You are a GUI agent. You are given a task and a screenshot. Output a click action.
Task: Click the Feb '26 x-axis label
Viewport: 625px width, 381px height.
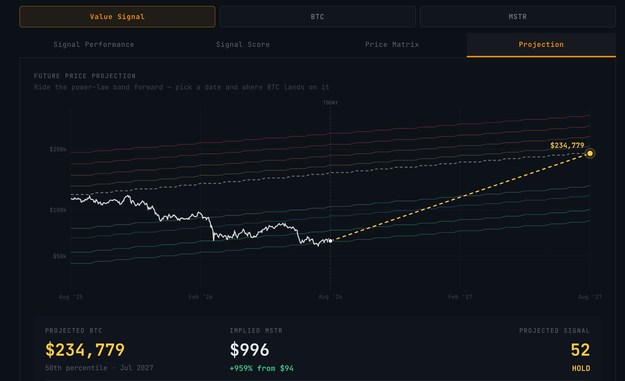(200, 297)
